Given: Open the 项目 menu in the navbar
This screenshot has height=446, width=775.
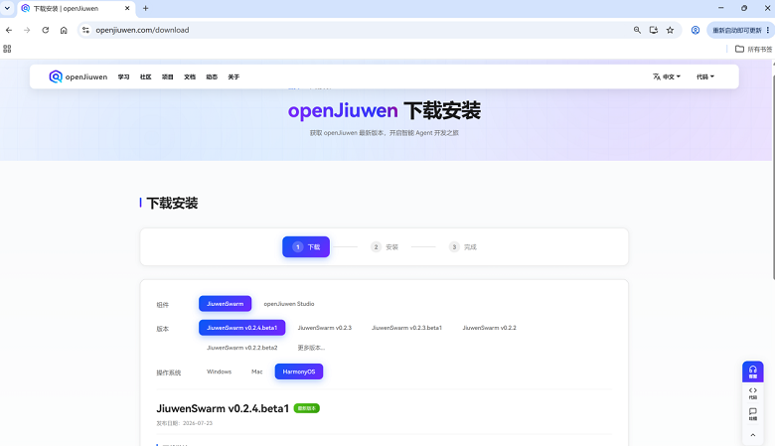Looking at the screenshot, I should (x=168, y=77).
